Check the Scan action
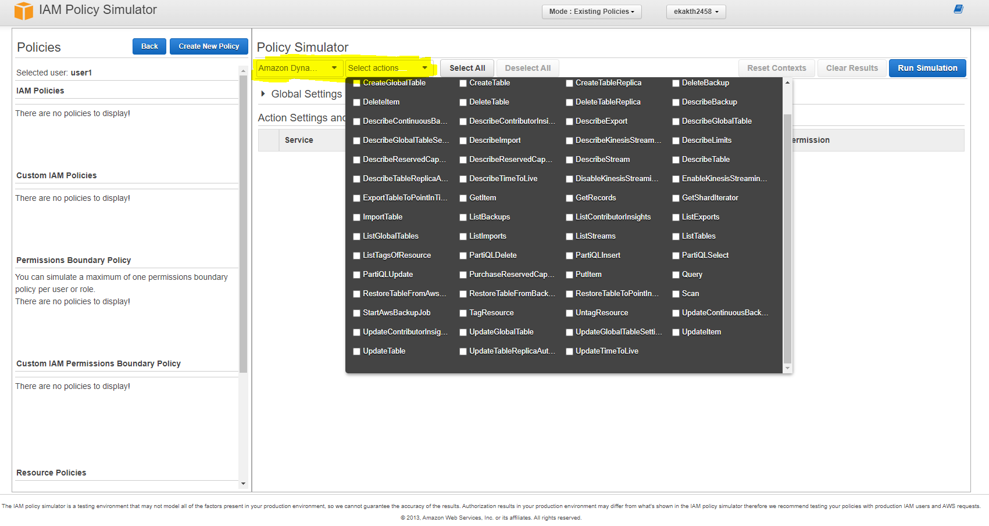 (676, 294)
